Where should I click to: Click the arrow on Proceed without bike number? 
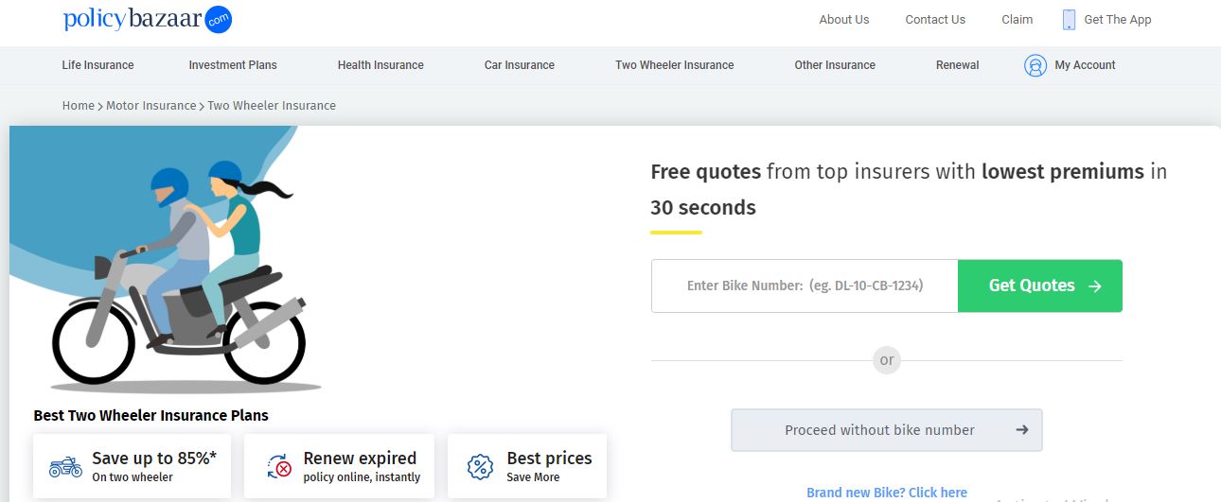coord(1022,430)
